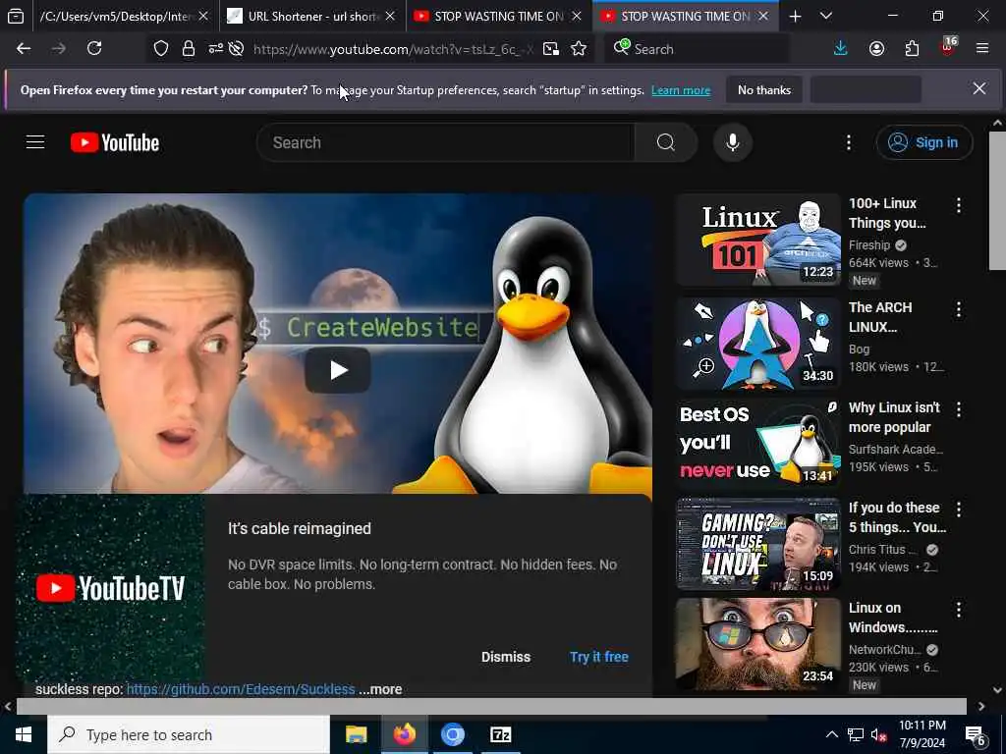Image resolution: width=1006 pixels, height=754 pixels.
Task: Open the ARCH LINUX penguin thumbnail
Action: tap(758, 343)
